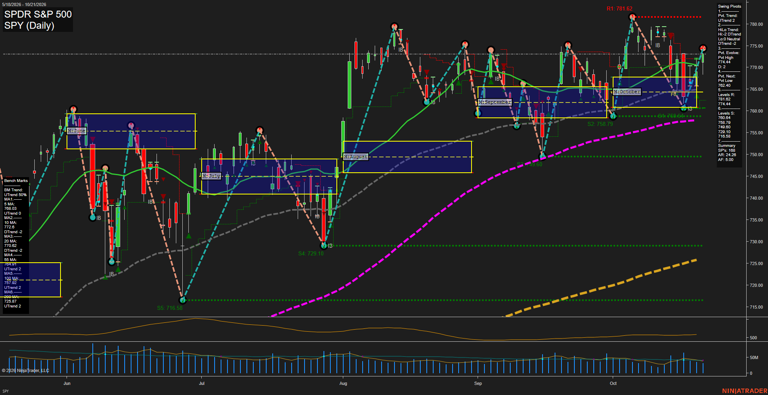The width and height of the screenshot is (768, 395).
Task: Click the Oct label on time axis
Action: point(613,383)
